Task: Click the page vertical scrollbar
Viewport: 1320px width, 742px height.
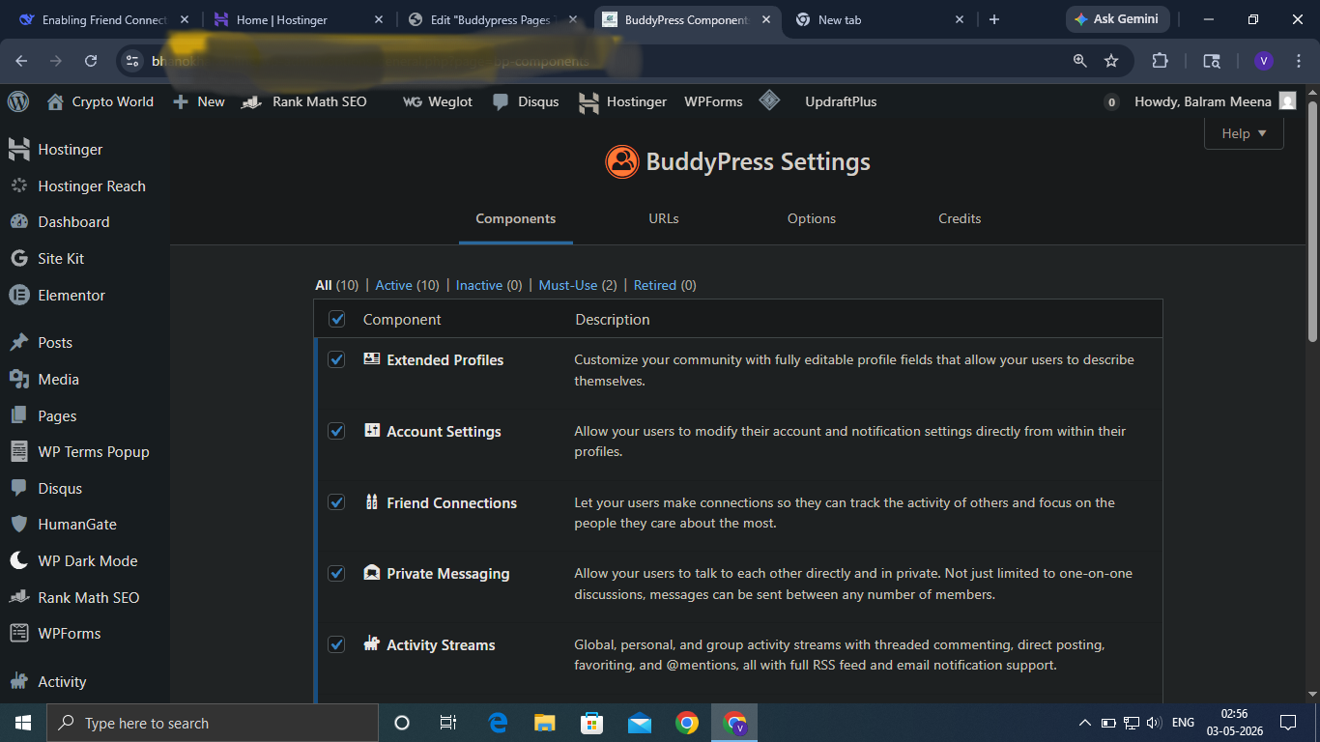Action: (1312, 222)
